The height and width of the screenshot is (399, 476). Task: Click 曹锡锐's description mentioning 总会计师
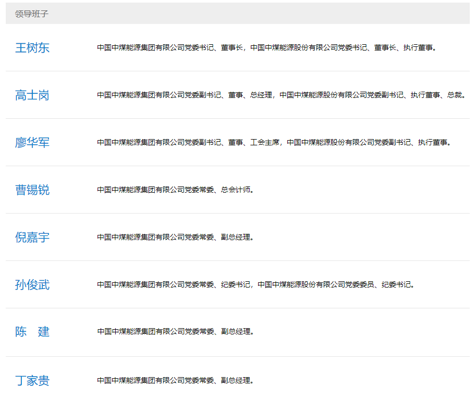(x=176, y=190)
